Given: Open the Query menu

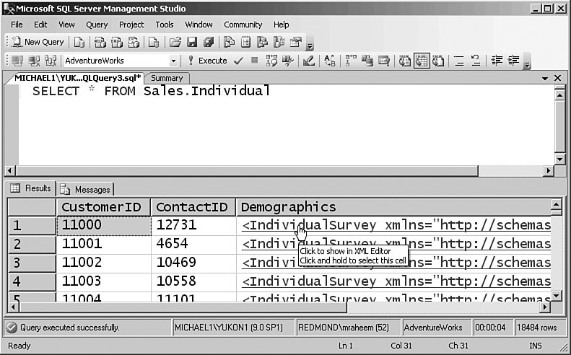Looking at the screenshot, I should [97, 25].
